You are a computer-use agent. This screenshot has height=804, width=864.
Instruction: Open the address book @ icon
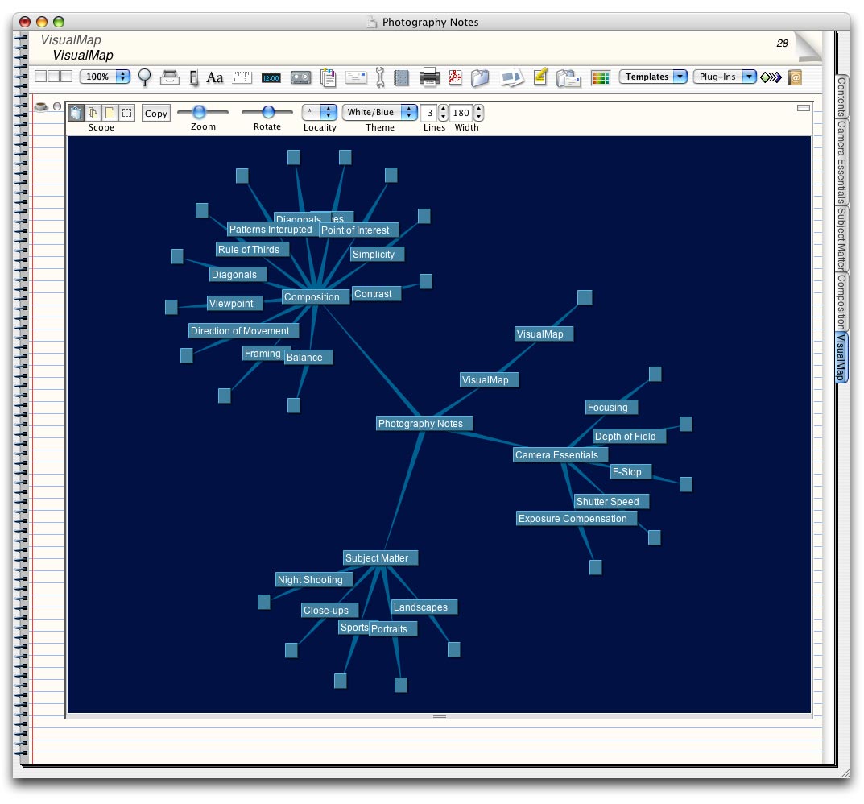click(795, 78)
